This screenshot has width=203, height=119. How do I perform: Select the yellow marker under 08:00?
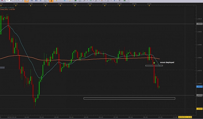coord(120,6)
